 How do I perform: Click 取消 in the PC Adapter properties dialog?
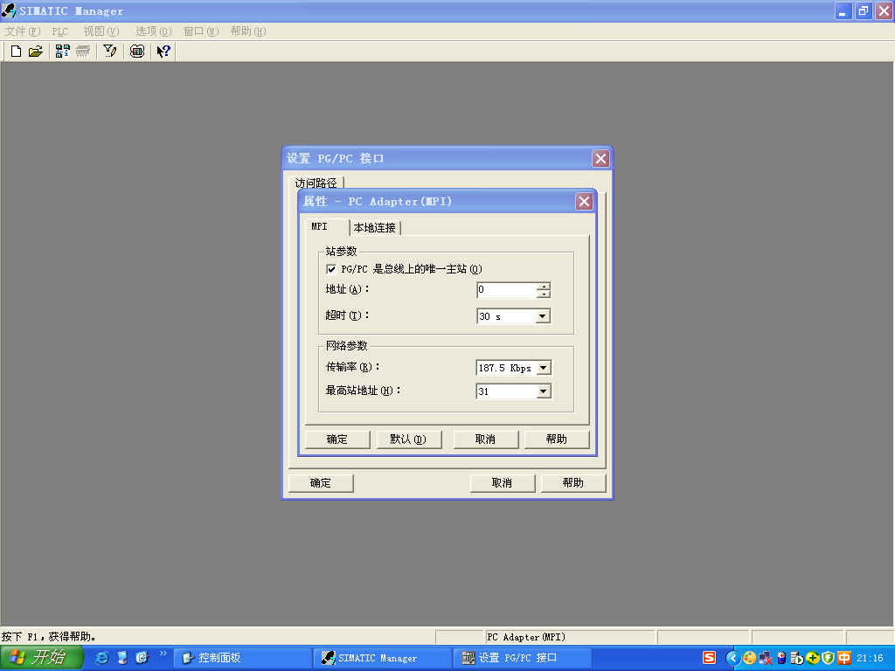coord(485,439)
